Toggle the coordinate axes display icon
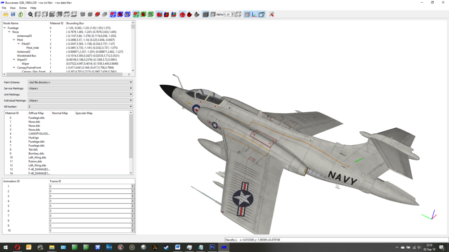Screen dimensions: 449x252 254,14
